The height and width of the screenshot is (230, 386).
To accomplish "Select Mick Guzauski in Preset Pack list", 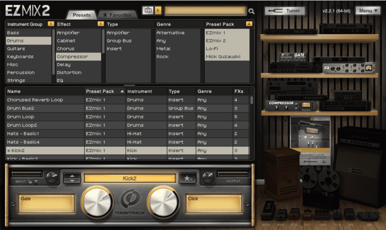I will [x=227, y=57].
